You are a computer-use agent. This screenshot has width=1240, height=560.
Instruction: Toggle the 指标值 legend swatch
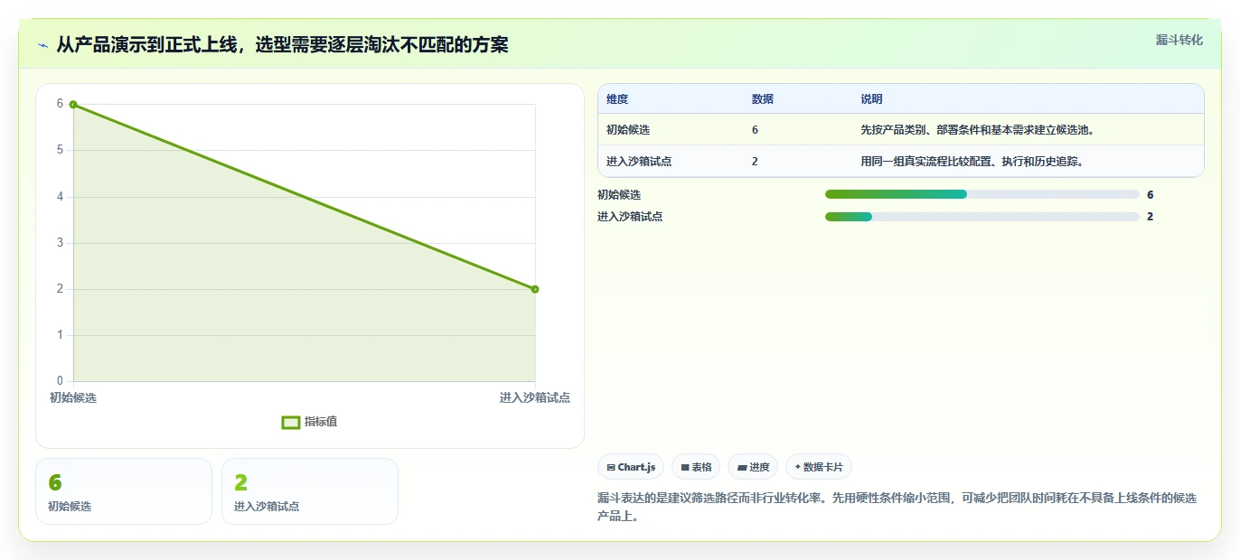(291, 422)
